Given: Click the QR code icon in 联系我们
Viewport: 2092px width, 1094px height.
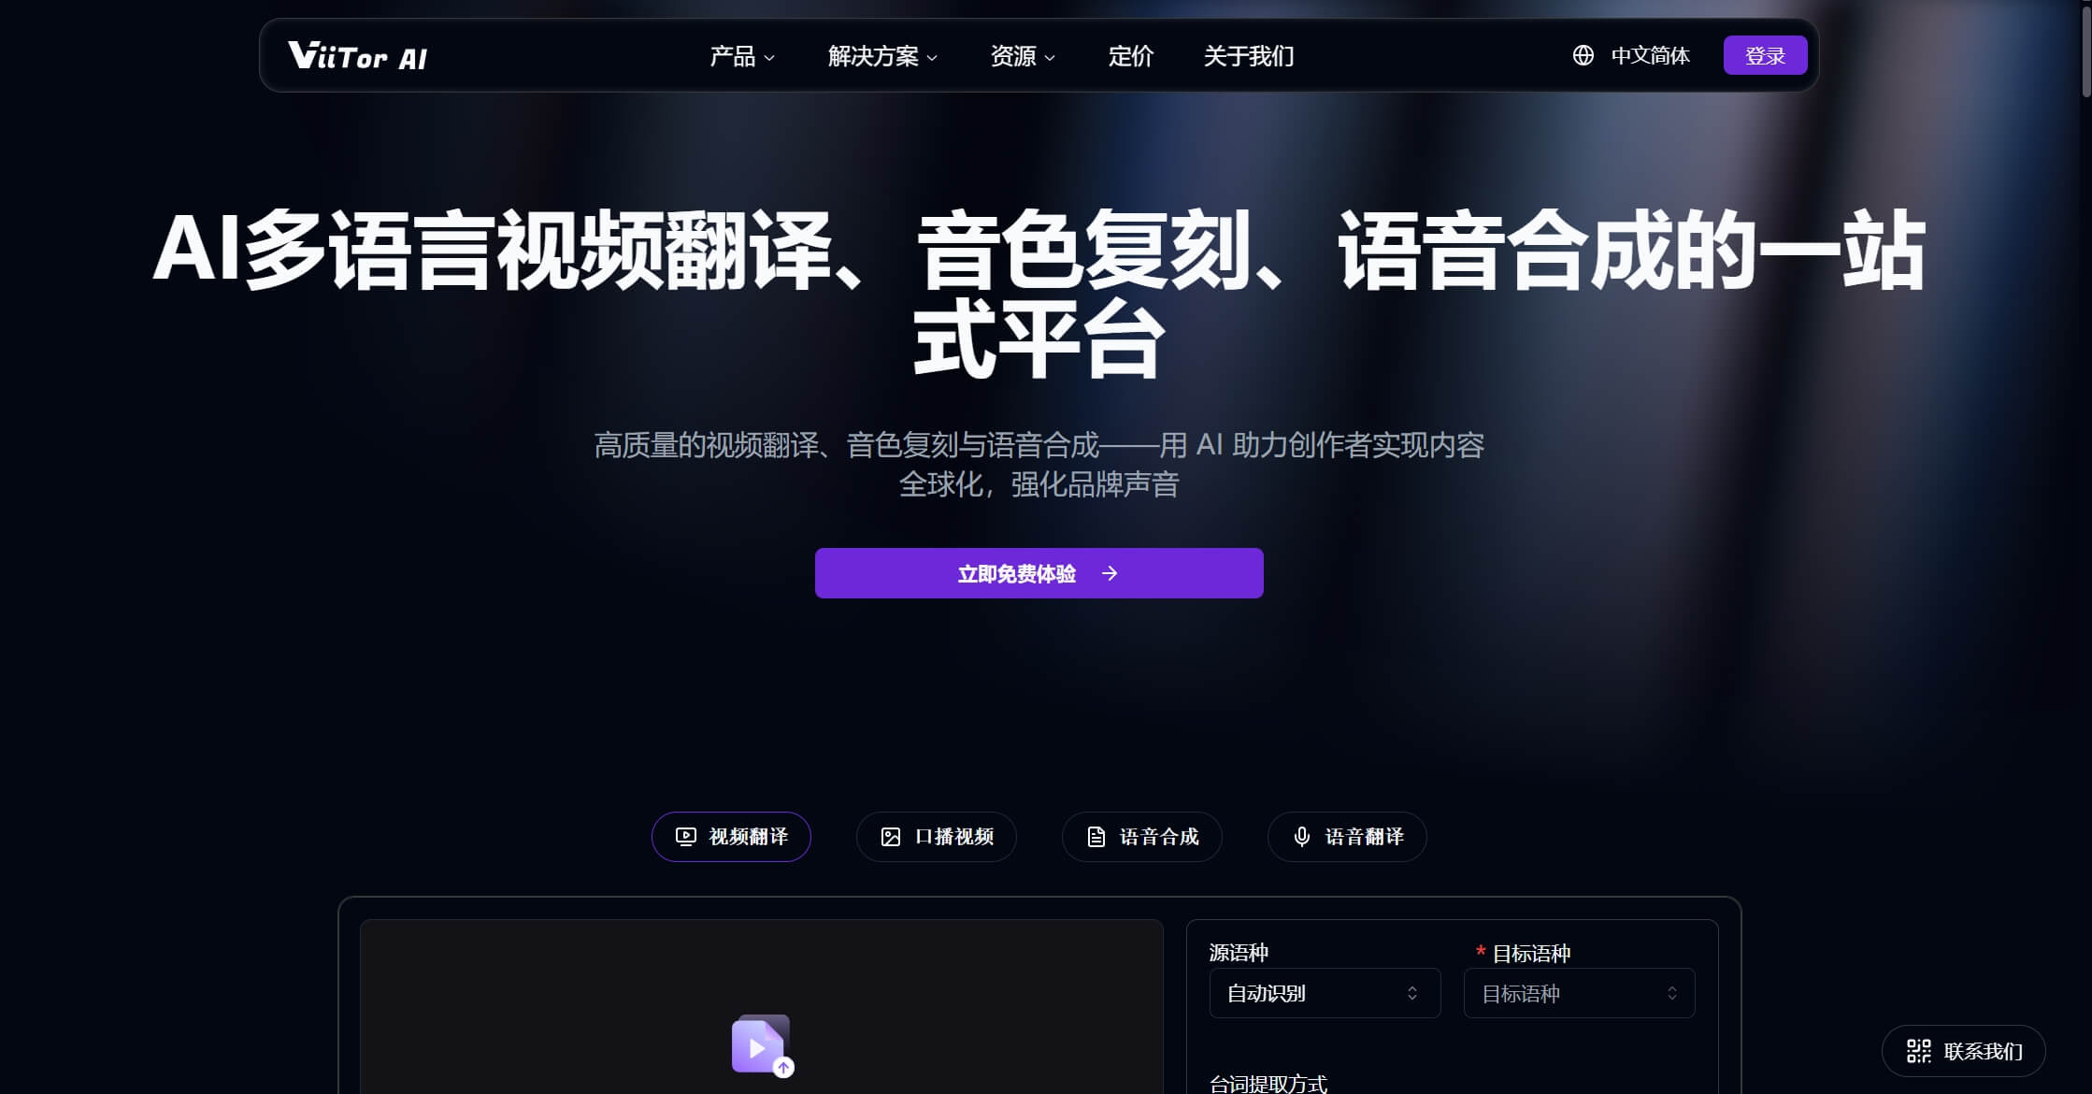Looking at the screenshot, I should click(x=1918, y=1051).
